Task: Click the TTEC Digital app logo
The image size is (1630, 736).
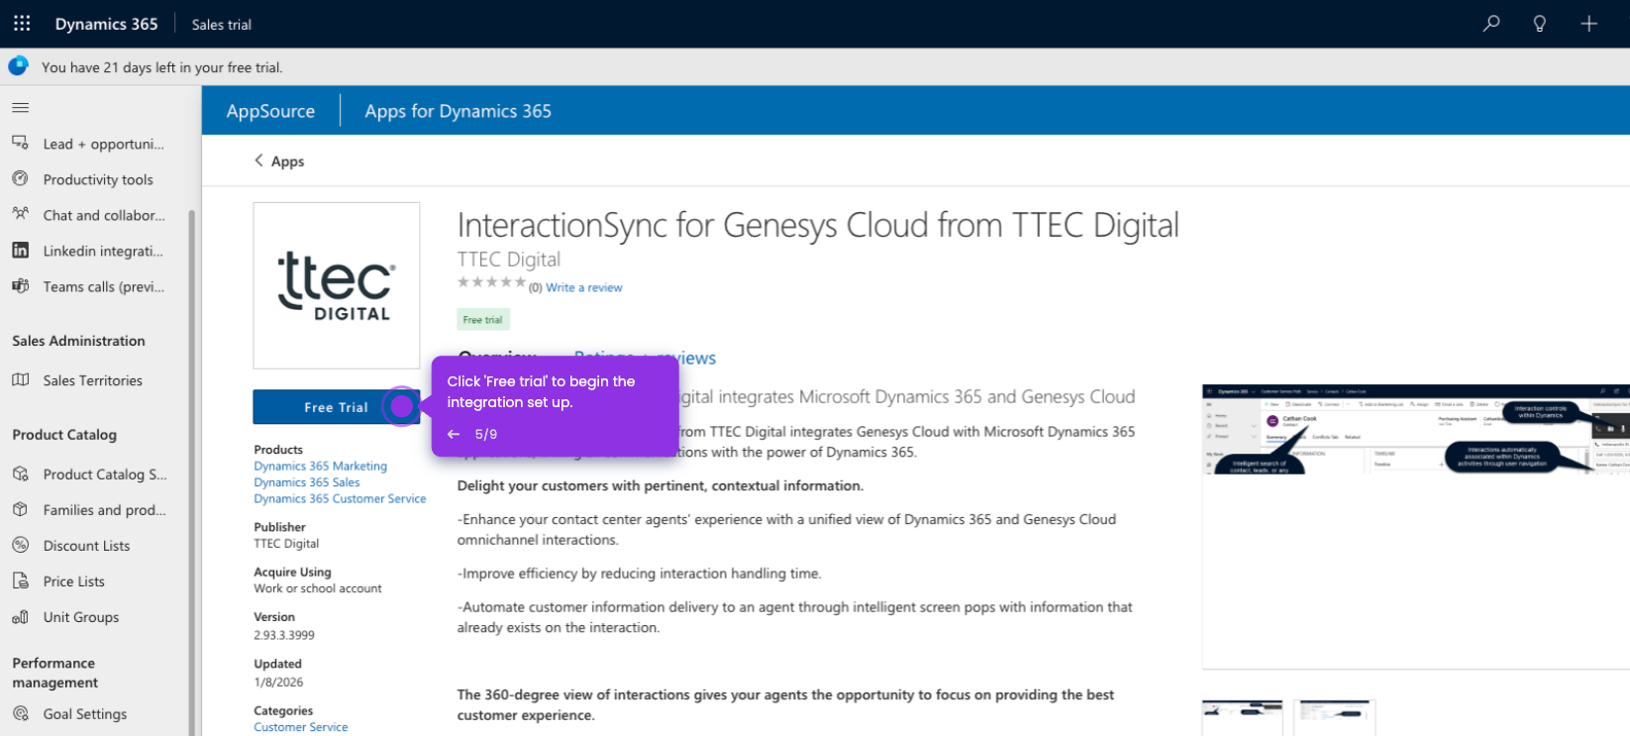Action: [x=337, y=285]
